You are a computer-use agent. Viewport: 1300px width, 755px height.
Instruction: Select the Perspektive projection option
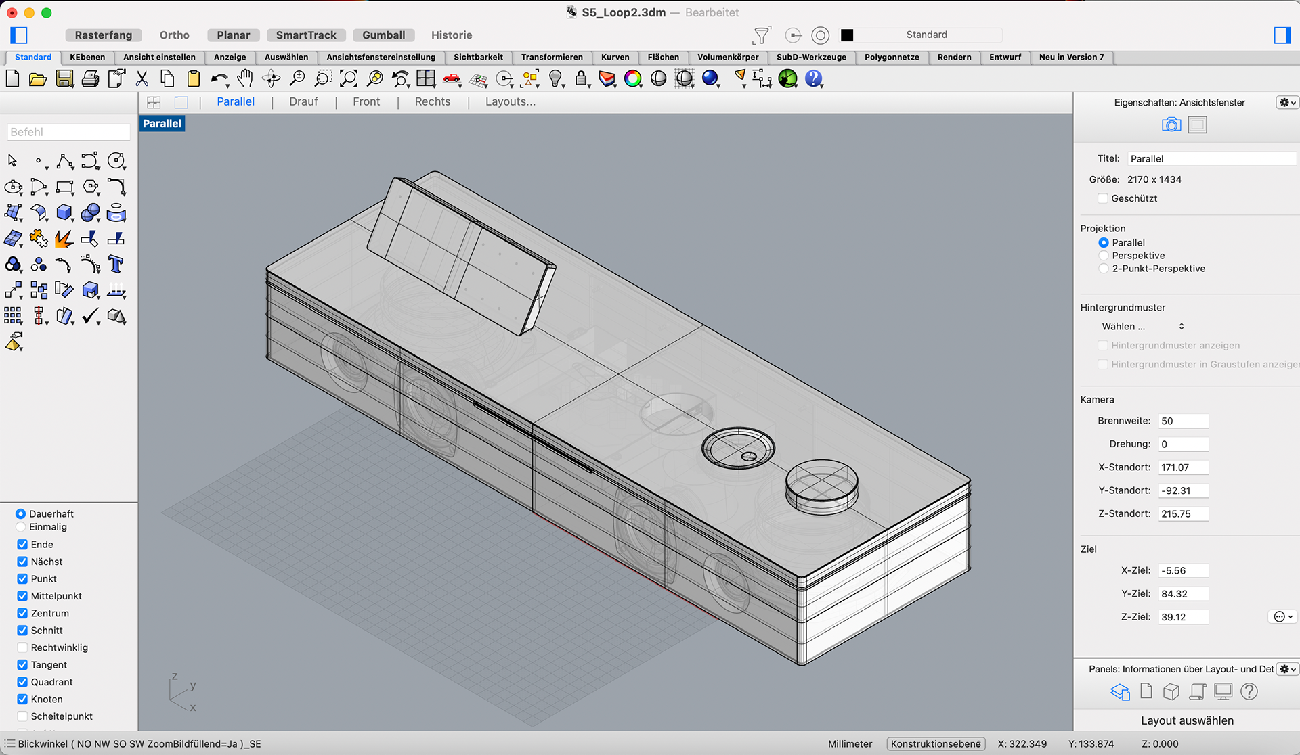(x=1104, y=256)
